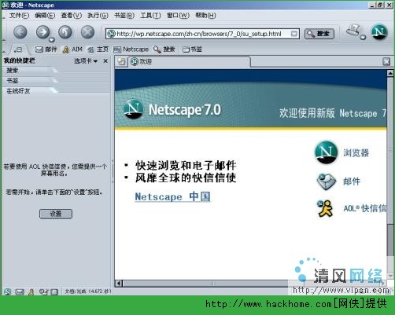Select the 书签 sidebar tab
Viewport: 395px width, 315px height.
coord(29,81)
